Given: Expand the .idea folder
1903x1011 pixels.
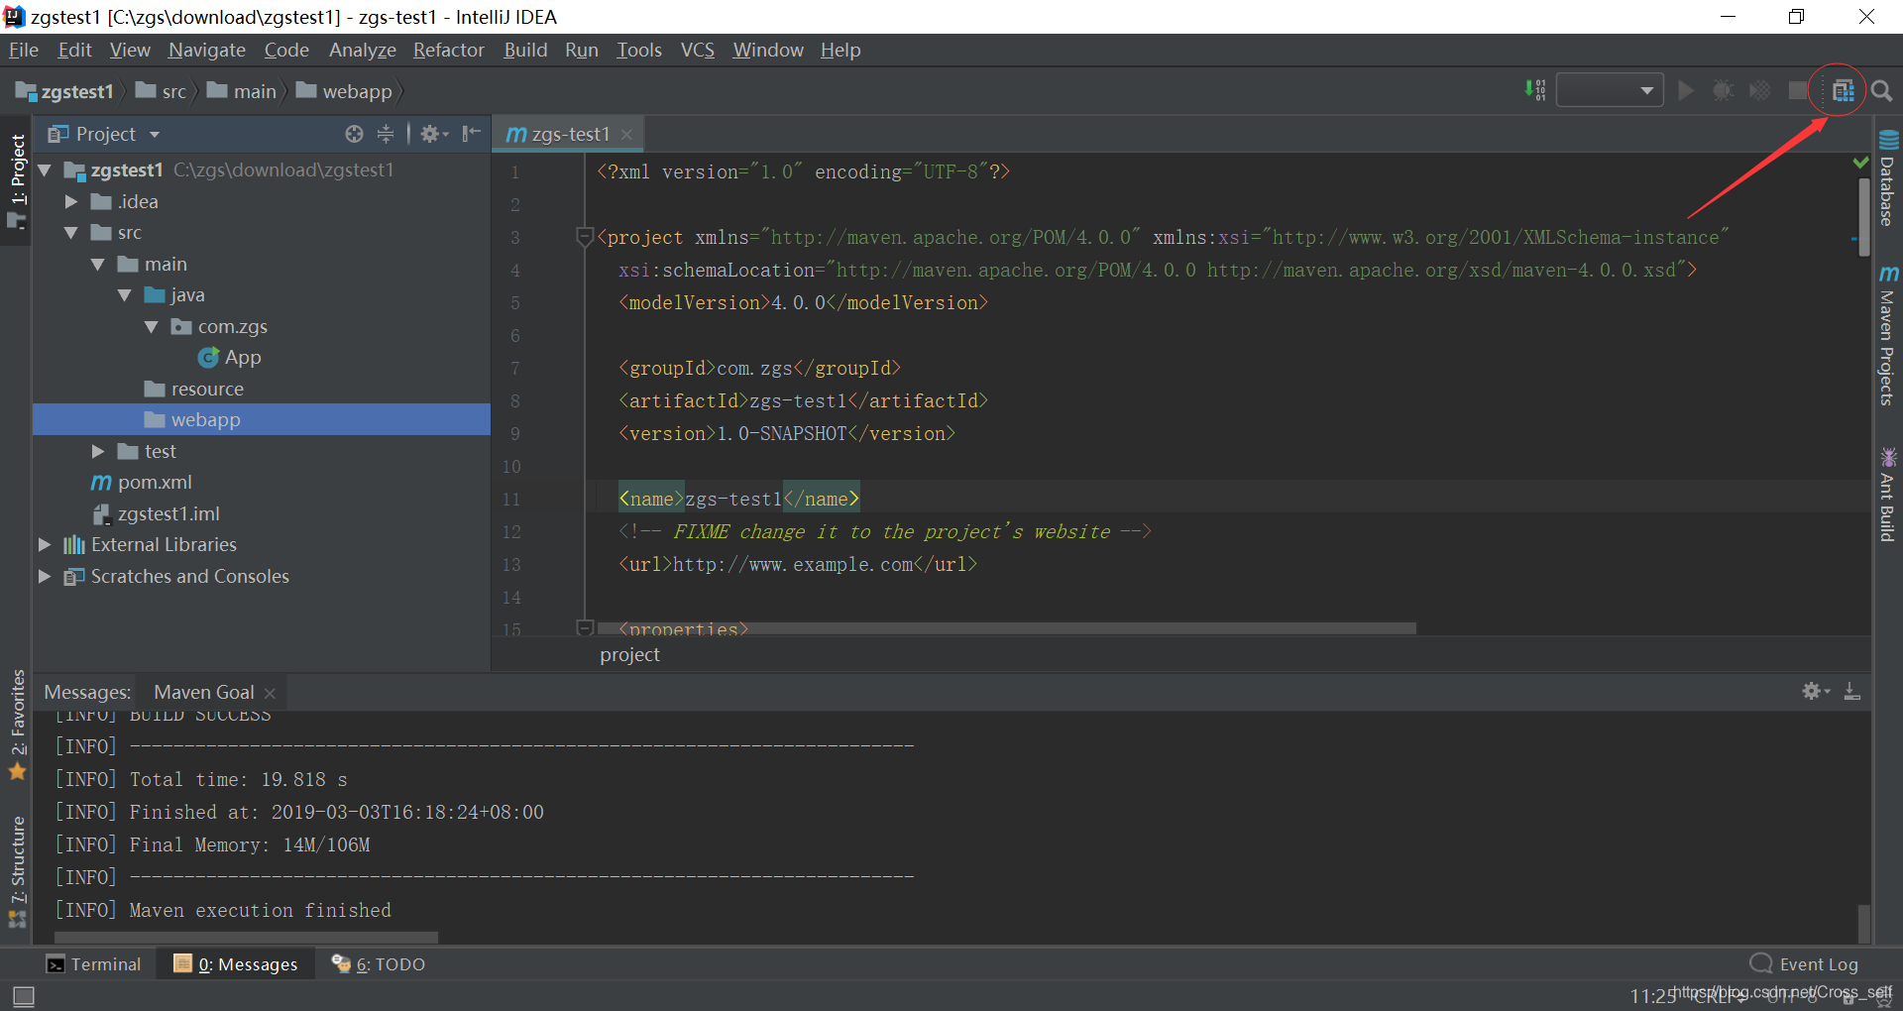Looking at the screenshot, I should [71, 201].
